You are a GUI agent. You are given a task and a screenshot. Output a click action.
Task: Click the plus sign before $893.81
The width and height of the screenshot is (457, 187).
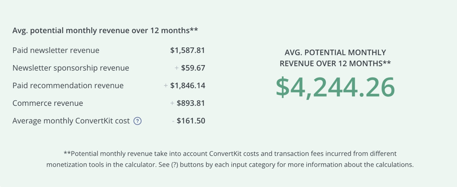click(172, 103)
